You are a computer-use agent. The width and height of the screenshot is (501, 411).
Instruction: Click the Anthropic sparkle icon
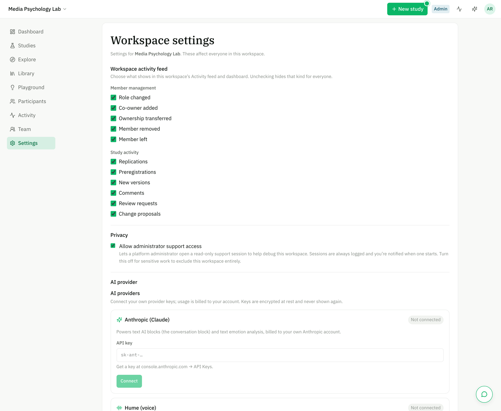(x=119, y=320)
